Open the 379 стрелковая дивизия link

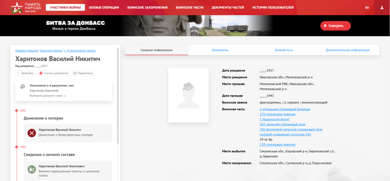tap(277, 114)
